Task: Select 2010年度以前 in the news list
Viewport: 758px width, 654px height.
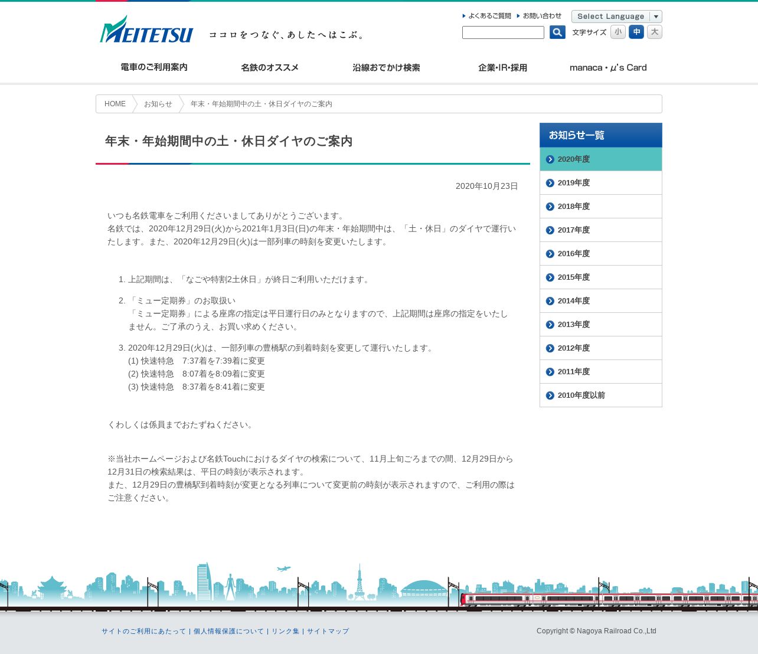Action: 601,395
